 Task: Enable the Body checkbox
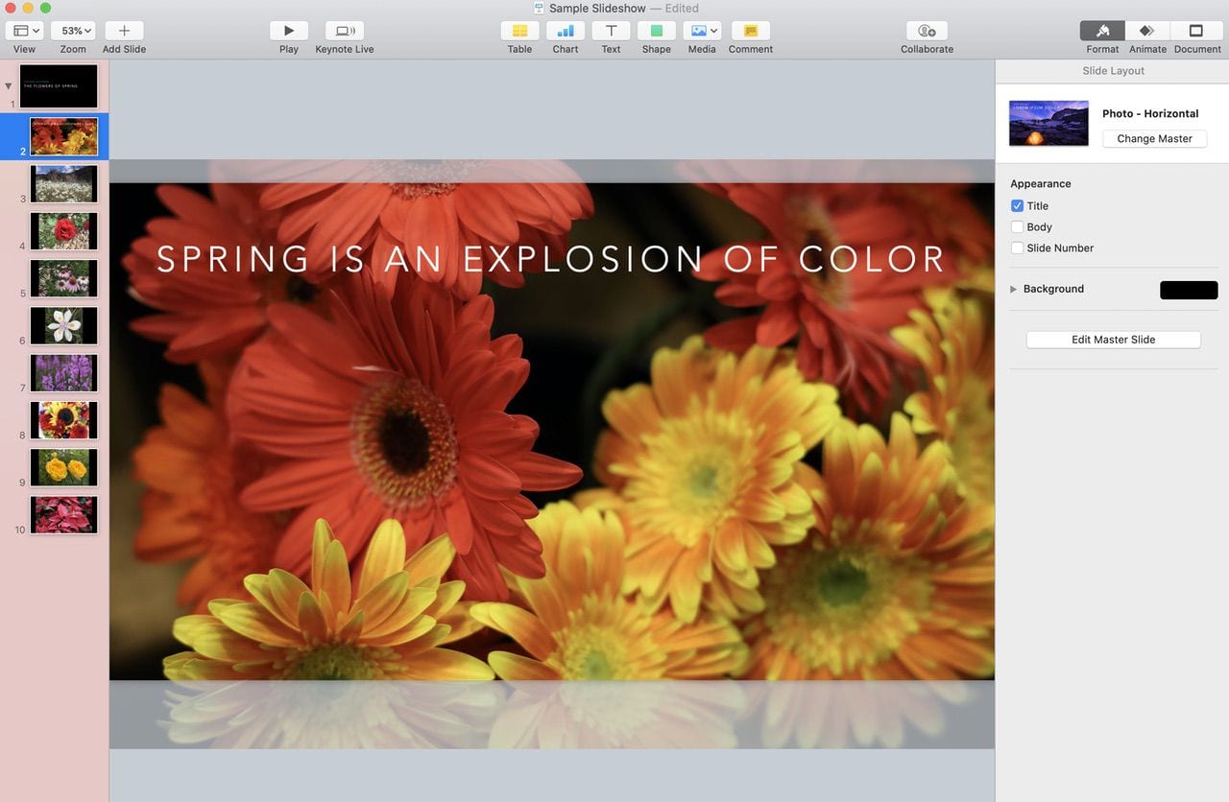click(x=1018, y=227)
